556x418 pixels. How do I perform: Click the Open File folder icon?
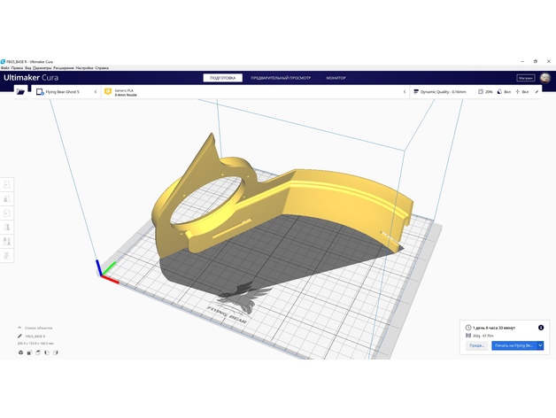pyautogui.click(x=20, y=91)
